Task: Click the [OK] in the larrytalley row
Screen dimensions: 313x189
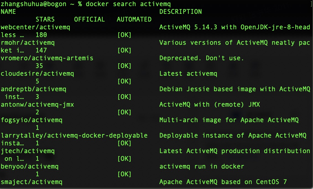Action: (x=124, y=143)
